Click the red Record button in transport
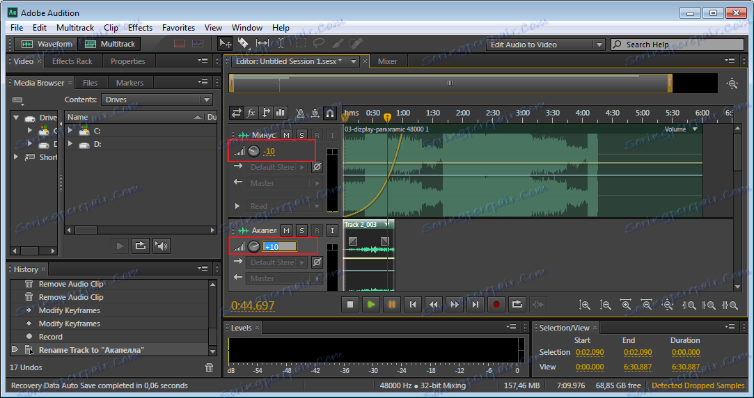754x398 pixels. click(x=496, y=304)
